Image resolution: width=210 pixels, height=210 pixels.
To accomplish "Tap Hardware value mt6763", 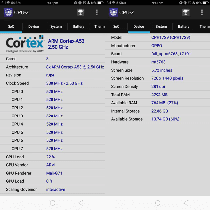I will (x=158, y=62).
